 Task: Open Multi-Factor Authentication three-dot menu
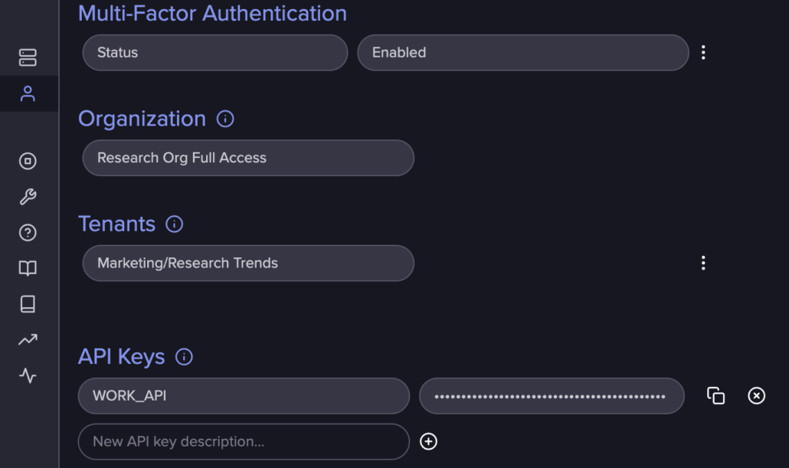(x=703, y=53)
